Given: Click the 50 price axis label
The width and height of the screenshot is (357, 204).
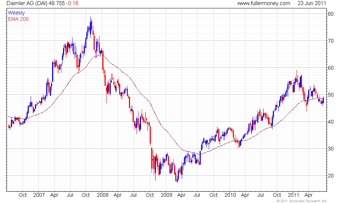Looking at the screenshot, I should pyautogui.click(x=331, y=95).
